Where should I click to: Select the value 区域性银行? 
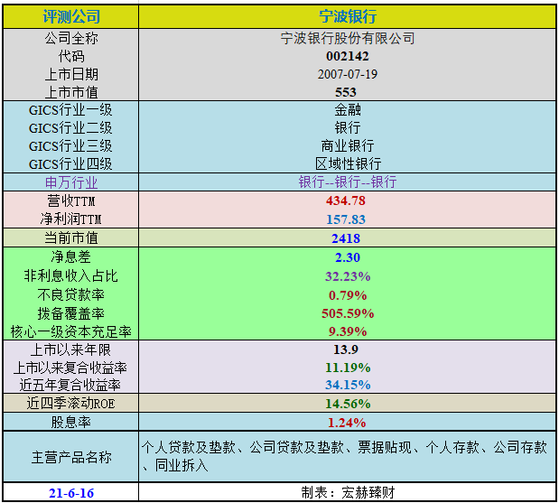(x=348, y=164)
